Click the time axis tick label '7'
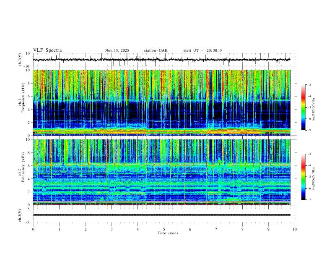Image resolution: width=332 pixels, height=257 pixels. (216, 229)
